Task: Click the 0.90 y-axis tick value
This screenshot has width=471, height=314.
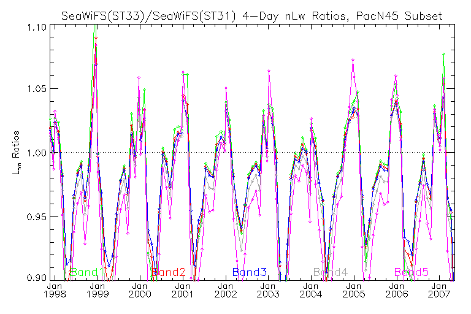Action: pos(37,277)
